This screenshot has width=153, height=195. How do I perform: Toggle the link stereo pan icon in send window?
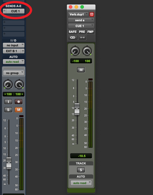[x=73, y=37]
